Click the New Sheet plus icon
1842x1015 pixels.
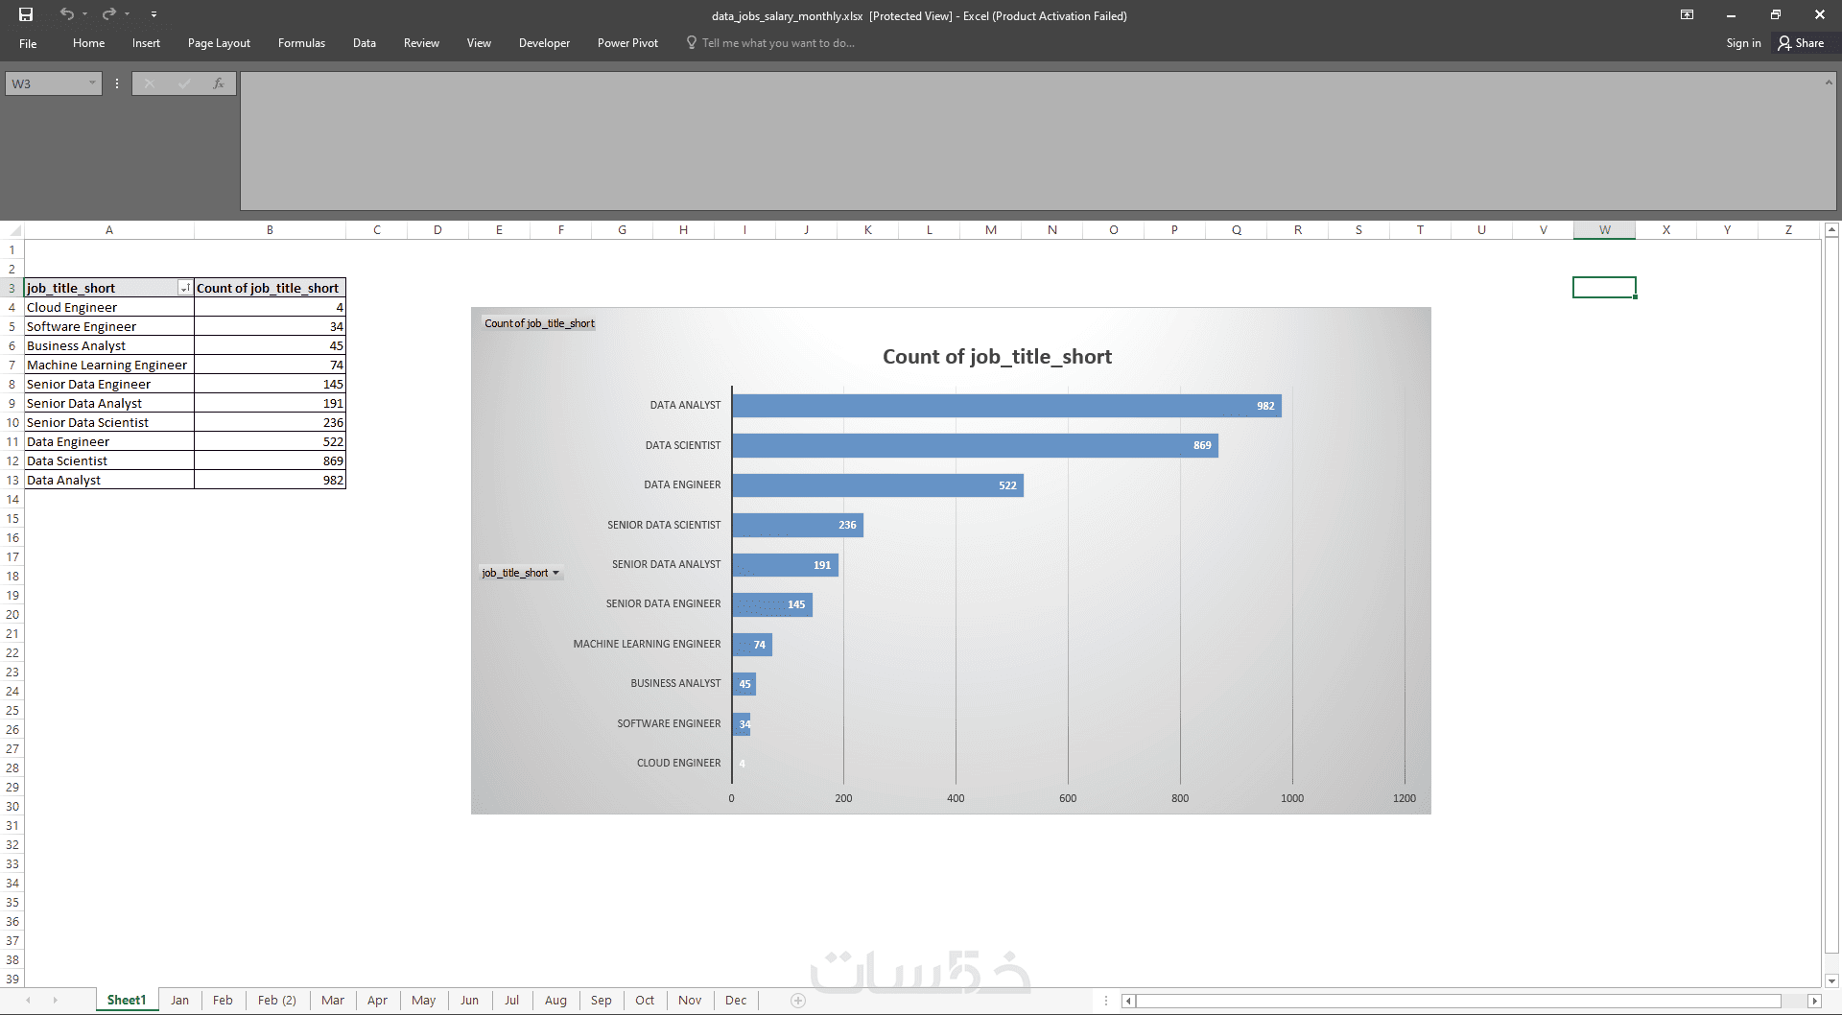pyautogui.click(x=798, y=1001)
